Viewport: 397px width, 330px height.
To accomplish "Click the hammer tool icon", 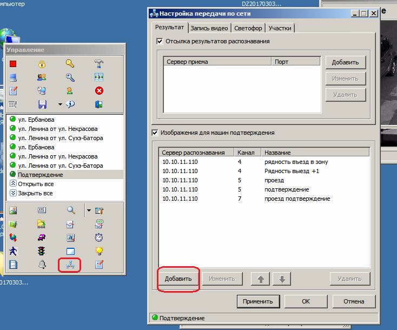I will click(x=99, y=64).
